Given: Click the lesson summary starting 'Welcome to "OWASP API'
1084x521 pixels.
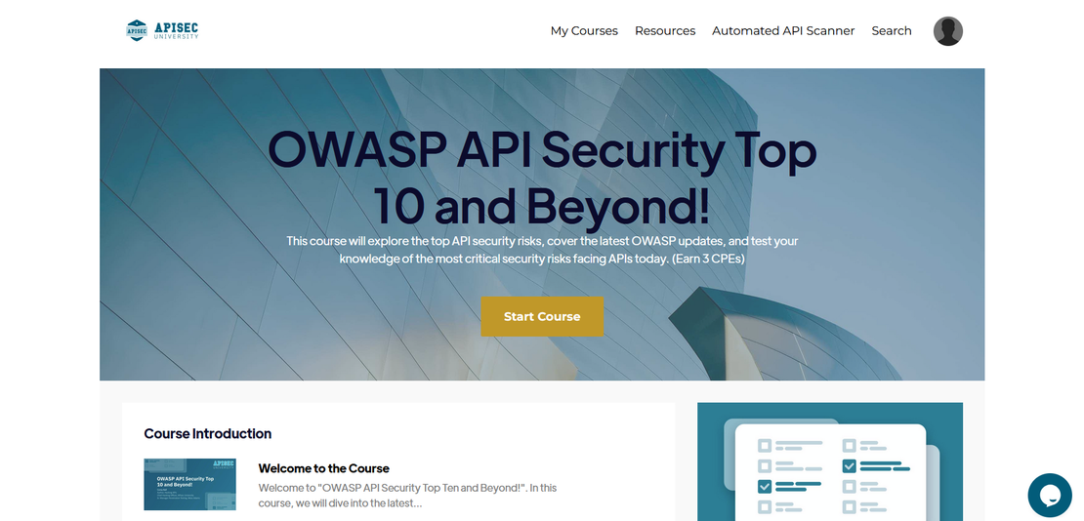Looking at the screenshot, I should tap(408, 496).
